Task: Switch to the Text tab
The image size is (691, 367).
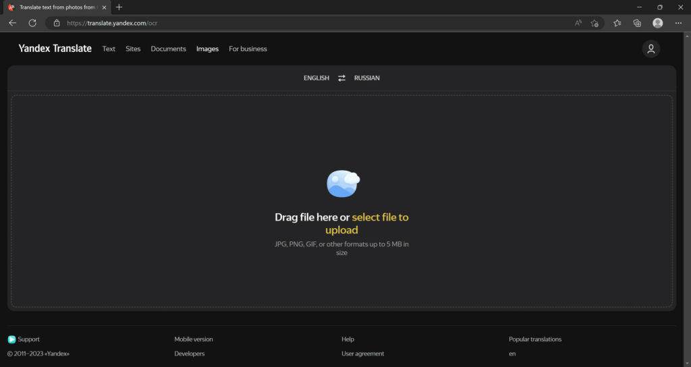Action: click(109, 49)
